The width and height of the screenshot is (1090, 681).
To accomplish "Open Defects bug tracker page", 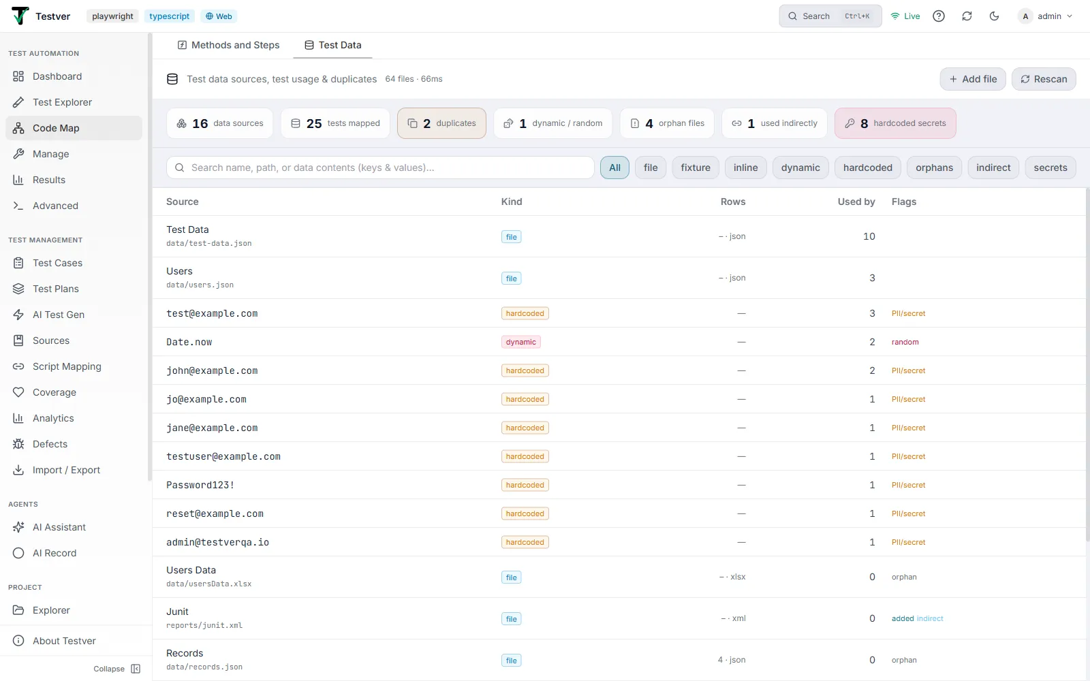I will [x=74, y=444].
